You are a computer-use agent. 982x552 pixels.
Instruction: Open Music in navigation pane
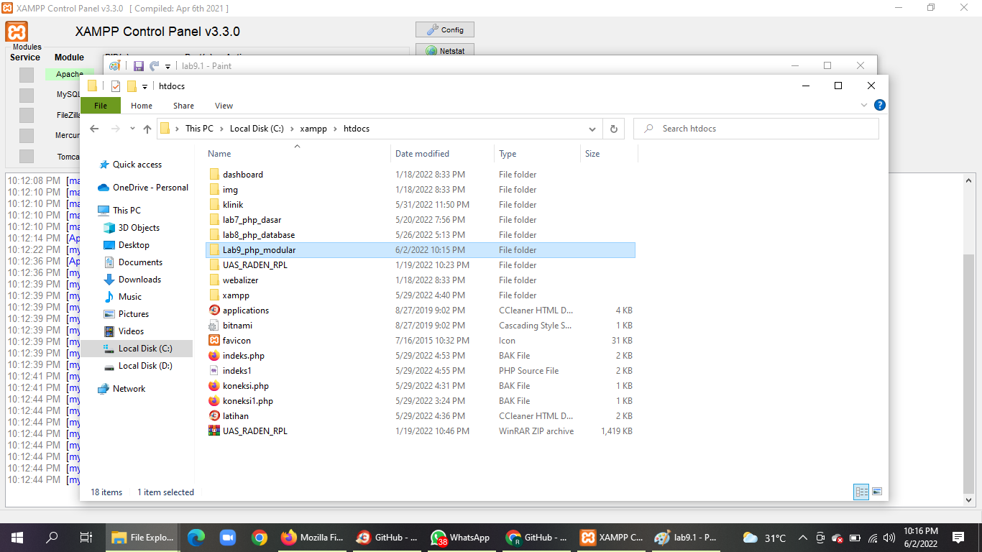[x=129, y=297]
